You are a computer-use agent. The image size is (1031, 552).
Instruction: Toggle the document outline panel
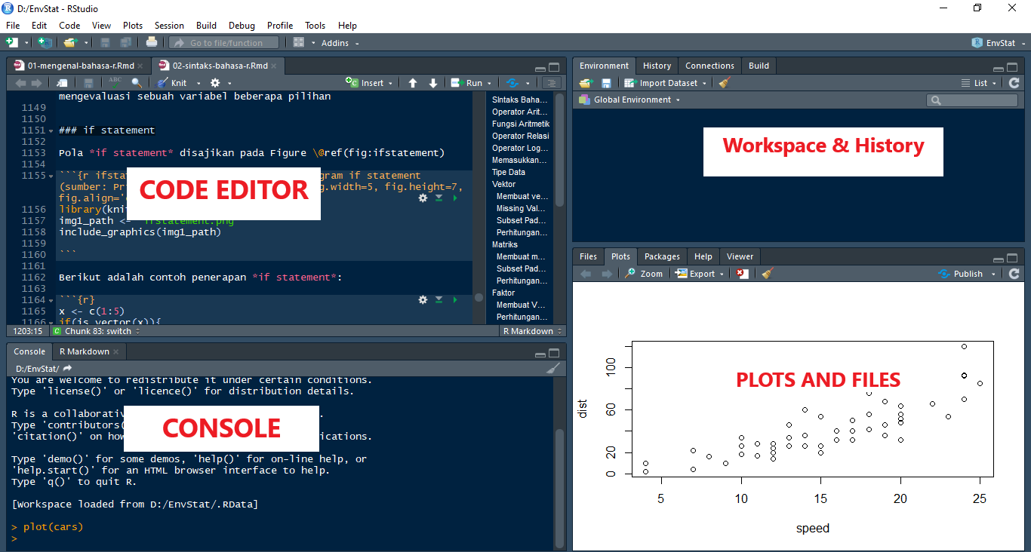[x=552, y=83]
